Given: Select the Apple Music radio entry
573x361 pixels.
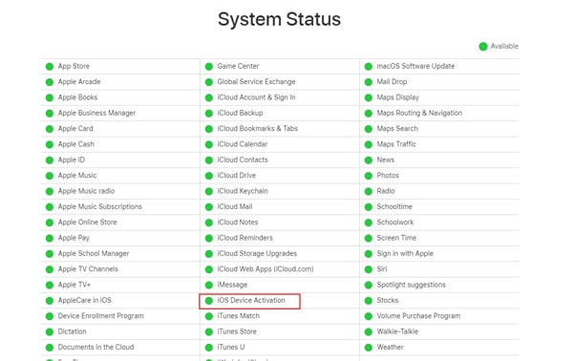Looking at the screenshot, I should 86,191.
